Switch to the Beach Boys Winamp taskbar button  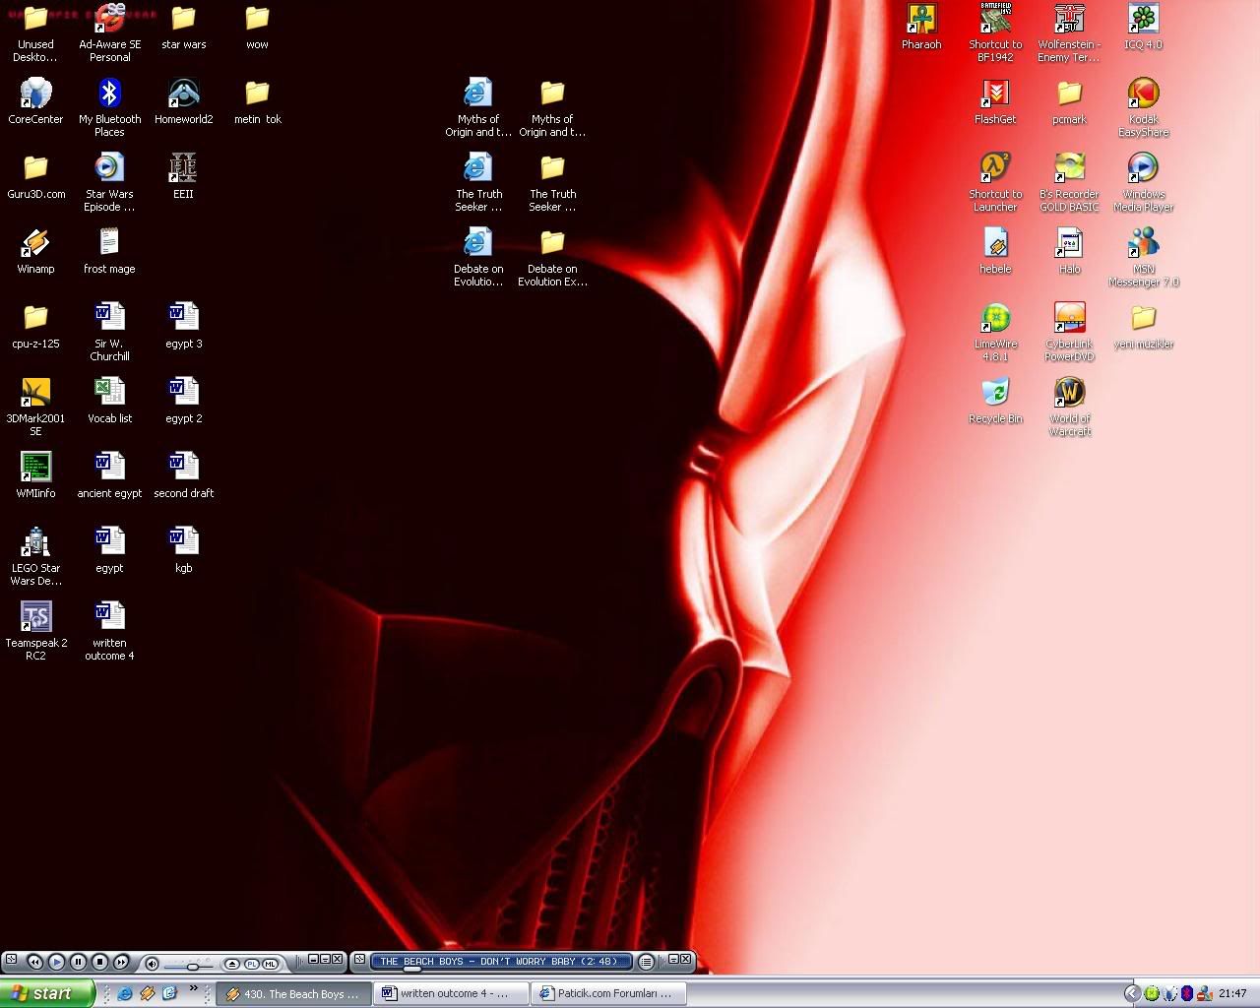[x=294, y=994]
